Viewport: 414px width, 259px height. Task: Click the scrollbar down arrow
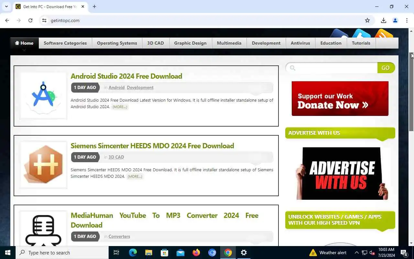click(x=411, y=243)
